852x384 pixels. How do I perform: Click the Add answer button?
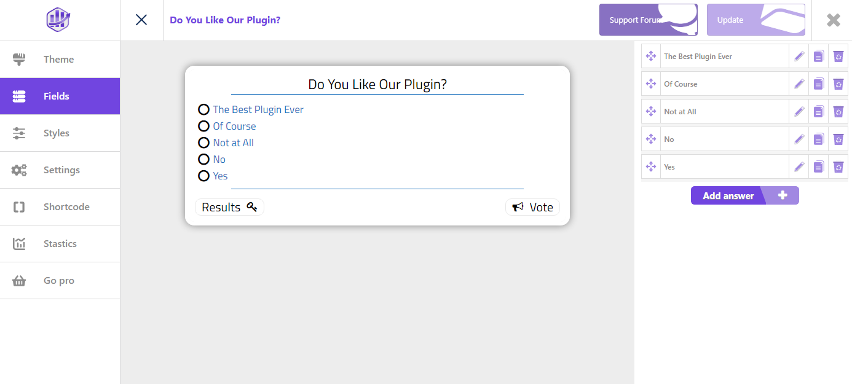(744, 195)
